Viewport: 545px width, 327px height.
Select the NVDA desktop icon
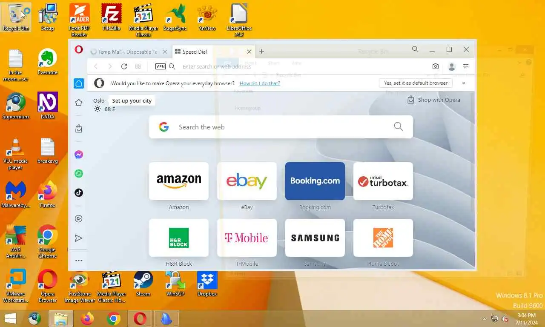[48, 106]
